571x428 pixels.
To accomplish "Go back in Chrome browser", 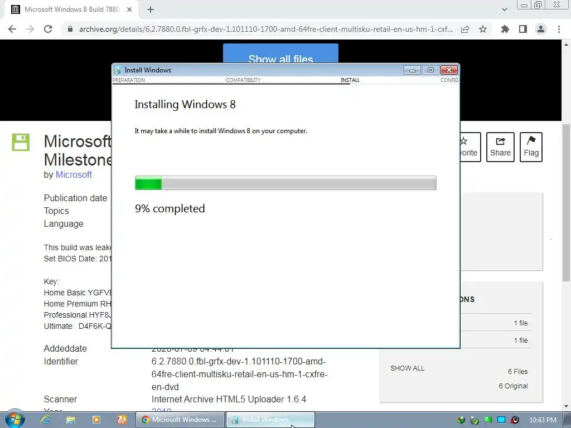I will click(x=12, y=29).
